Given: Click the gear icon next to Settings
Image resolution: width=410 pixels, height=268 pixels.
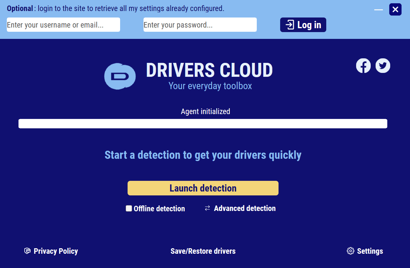Looking at the screenshot, I should click(350, 251).
